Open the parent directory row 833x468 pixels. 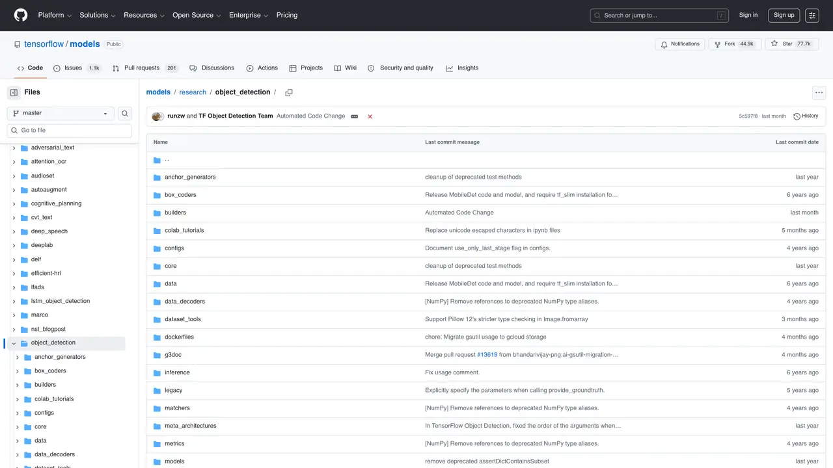[486, 160]
